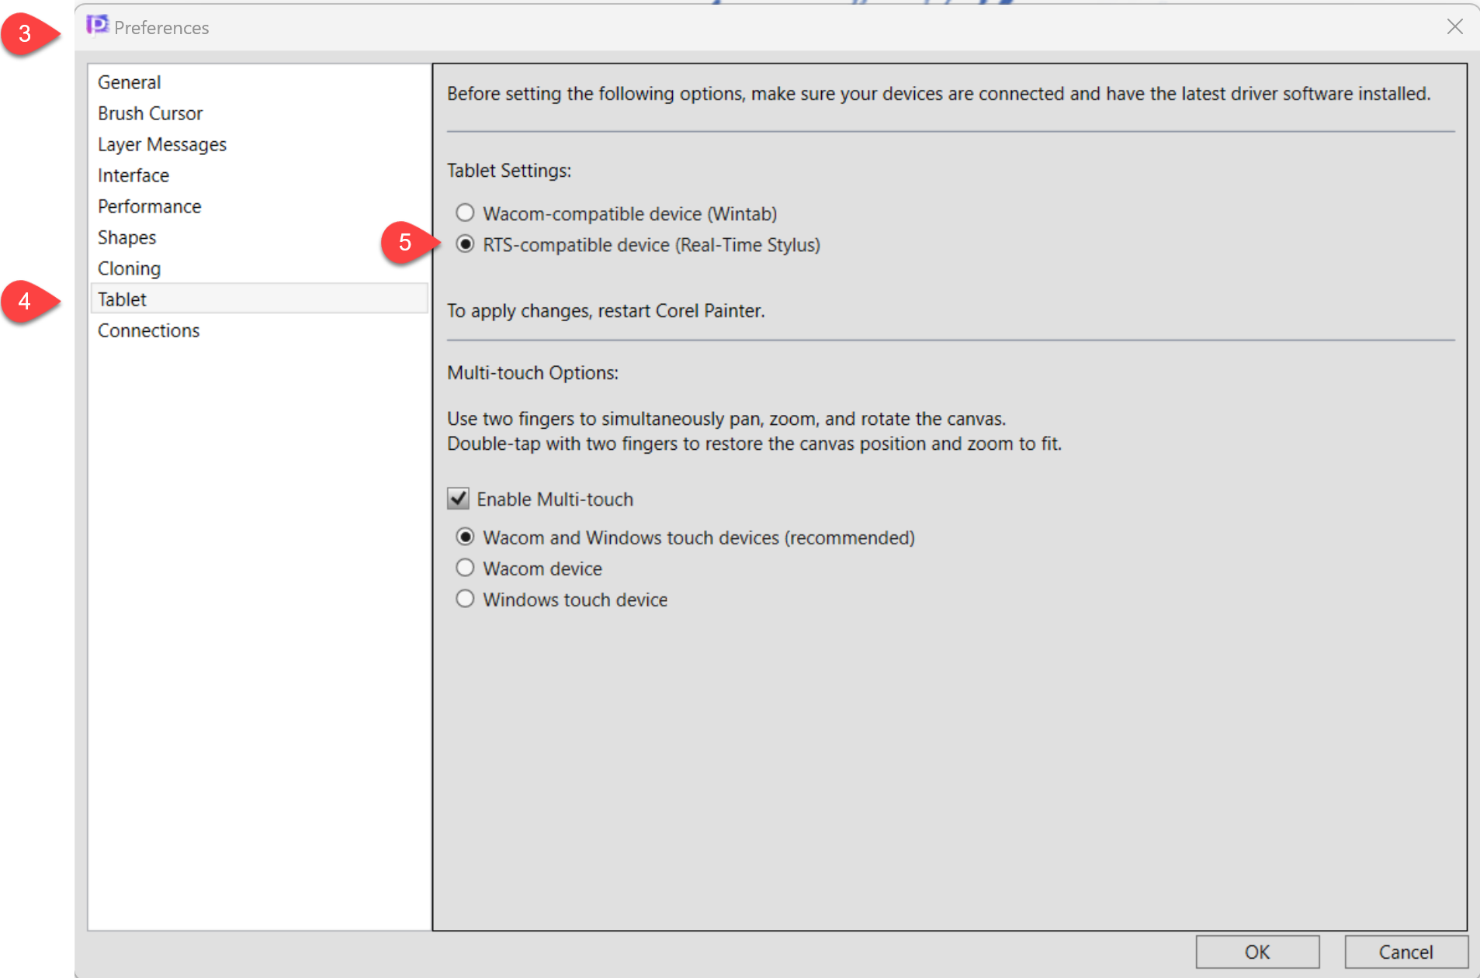Click the Multi-touch Options heading

pyautogui.click(x=532, y=373)
